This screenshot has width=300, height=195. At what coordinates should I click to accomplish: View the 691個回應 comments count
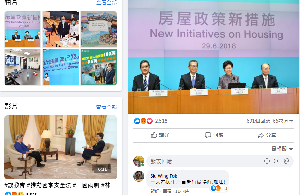pos(258,121)
